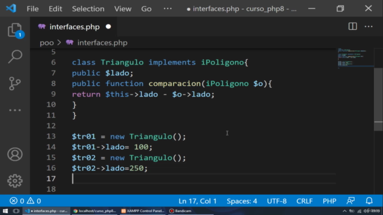Open the File menu
The height and width of the screenshot is (215, 383).
click(32, 9)
